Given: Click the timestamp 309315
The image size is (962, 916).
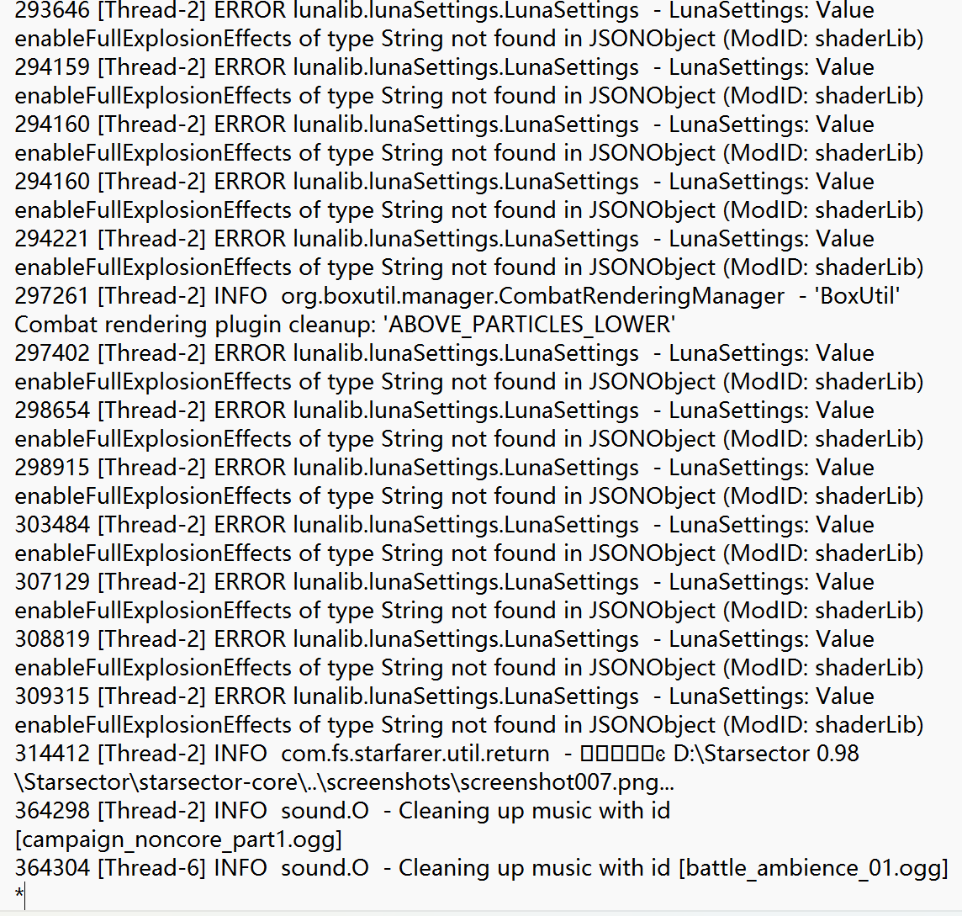Looking at the screenshot, I should click(x=52, y=696).
